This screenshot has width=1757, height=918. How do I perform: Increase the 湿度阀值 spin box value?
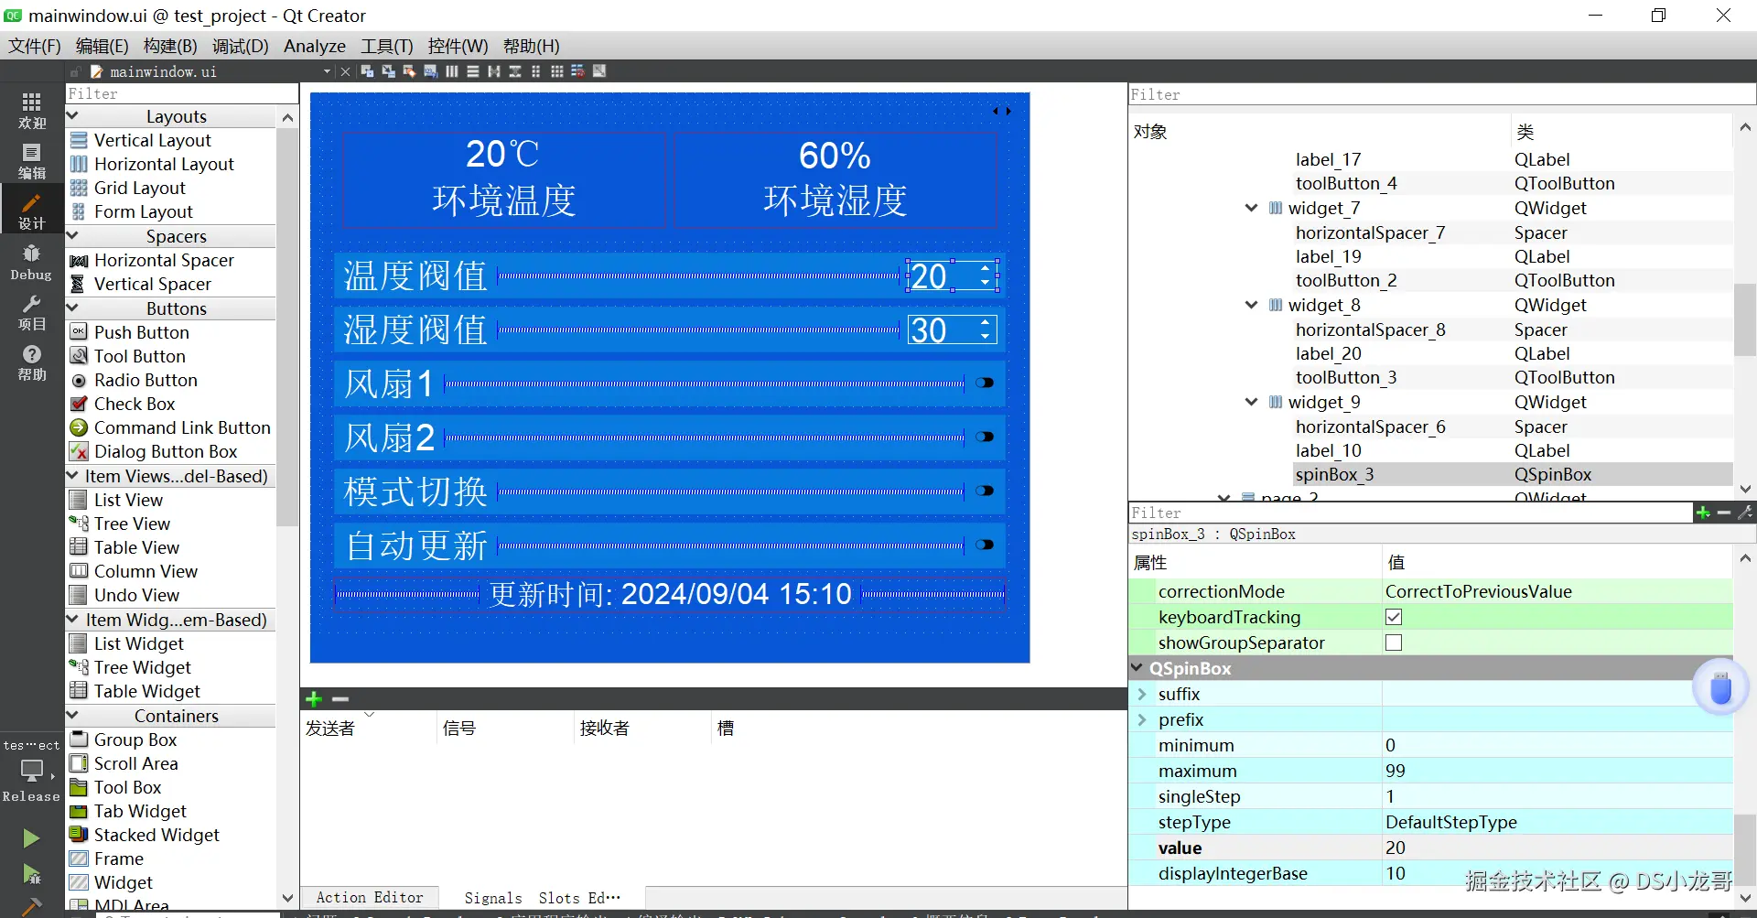pyautogui.click(x=986, y=323)
